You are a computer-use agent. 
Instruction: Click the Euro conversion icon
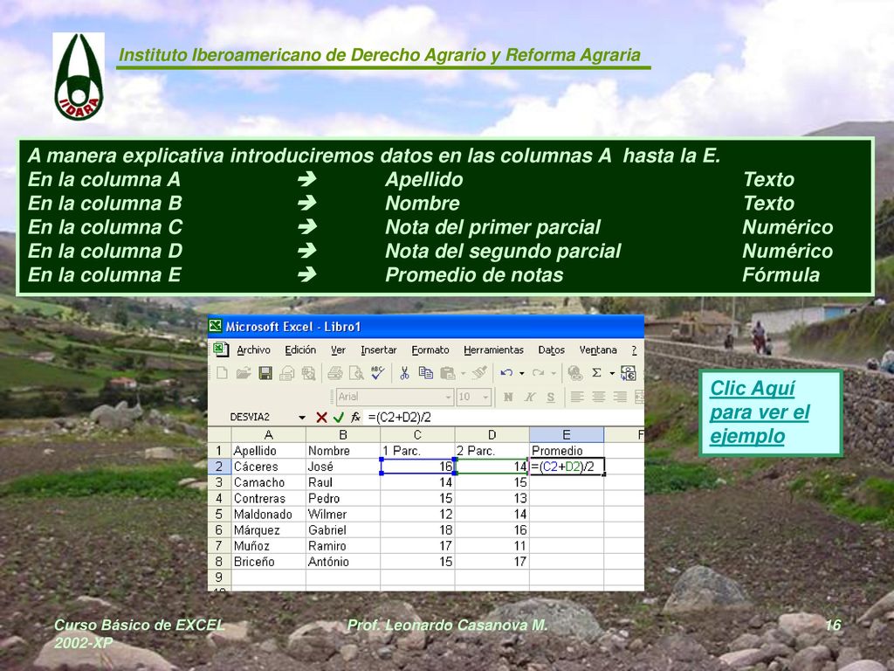[x=629, y=373]
